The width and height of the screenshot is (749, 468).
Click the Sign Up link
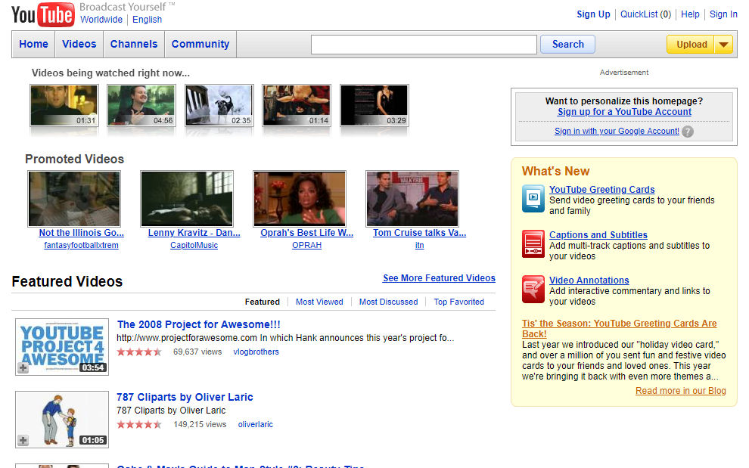[593, 14]
